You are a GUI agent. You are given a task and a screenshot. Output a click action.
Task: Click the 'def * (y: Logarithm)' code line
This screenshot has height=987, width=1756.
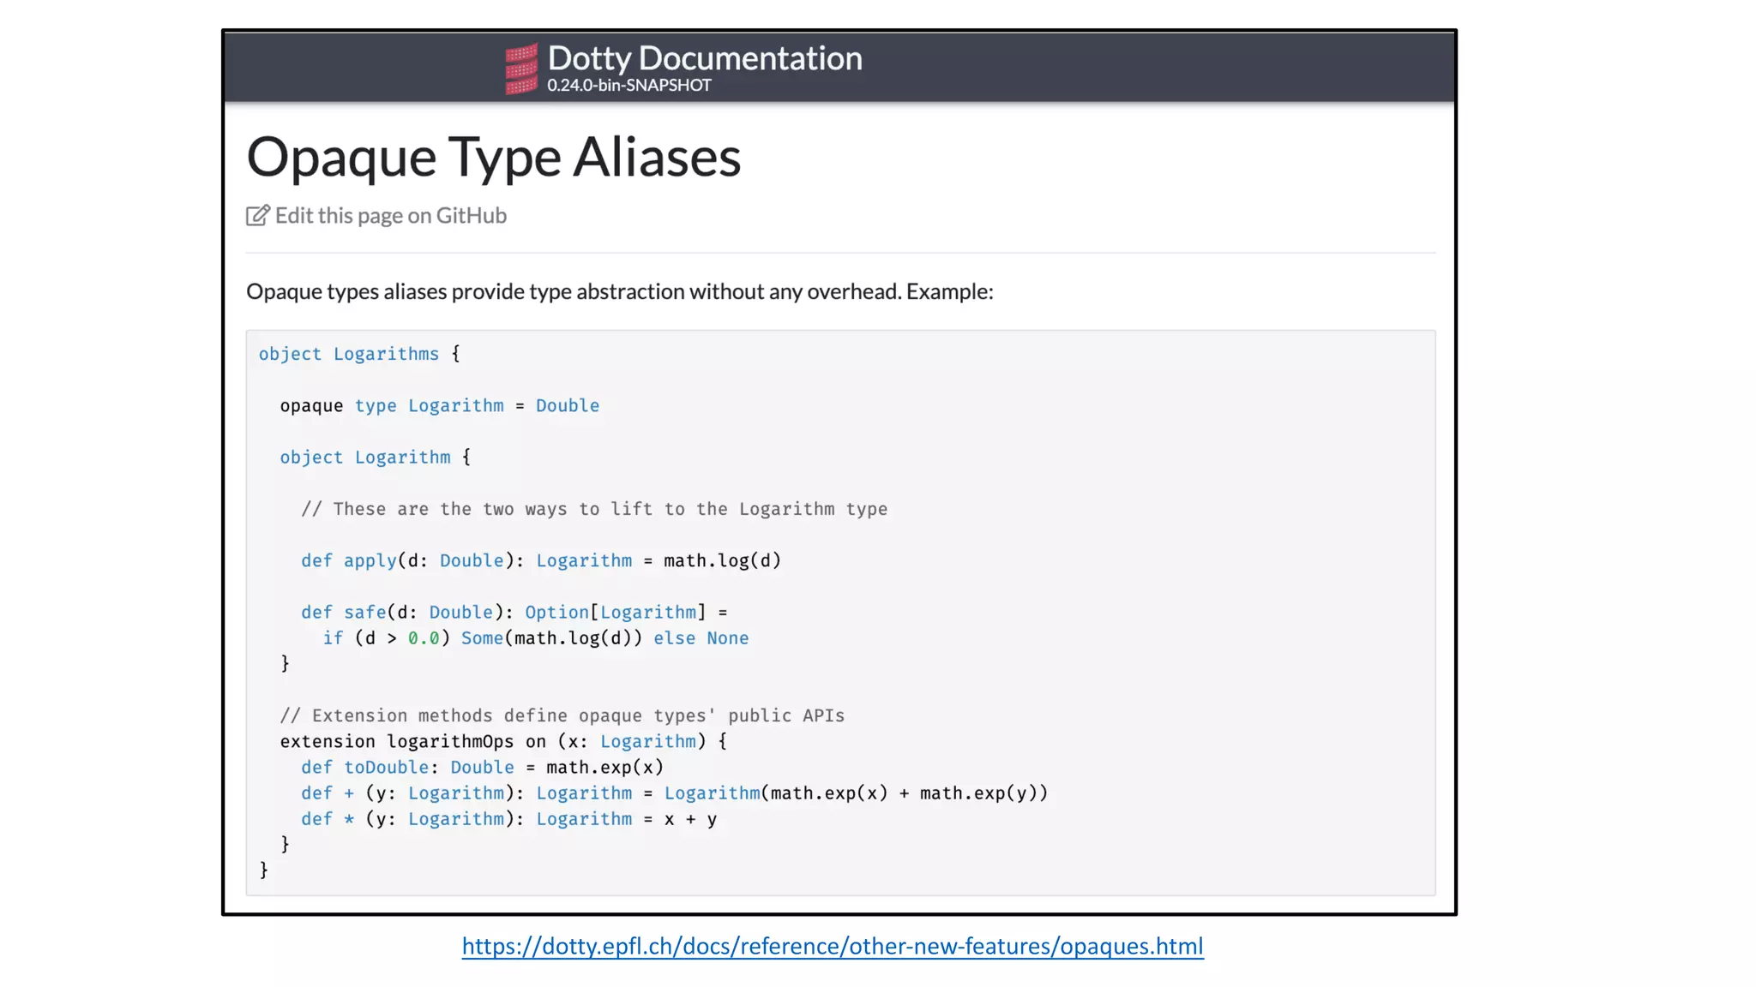click(509, 818)
